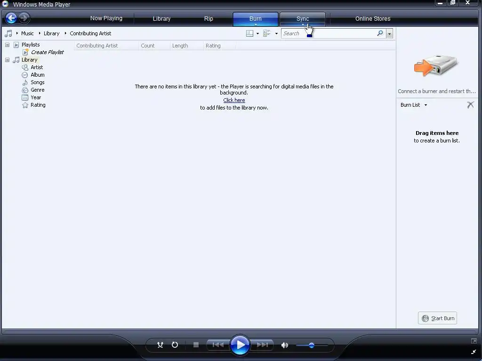Viewport: 482px width, 361px height.
Task: Open the view options dropdown arrow
Action: 276,33
